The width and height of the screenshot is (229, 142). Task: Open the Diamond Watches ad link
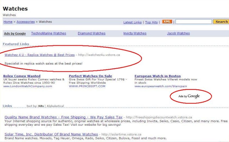click(x=92, y=33)
